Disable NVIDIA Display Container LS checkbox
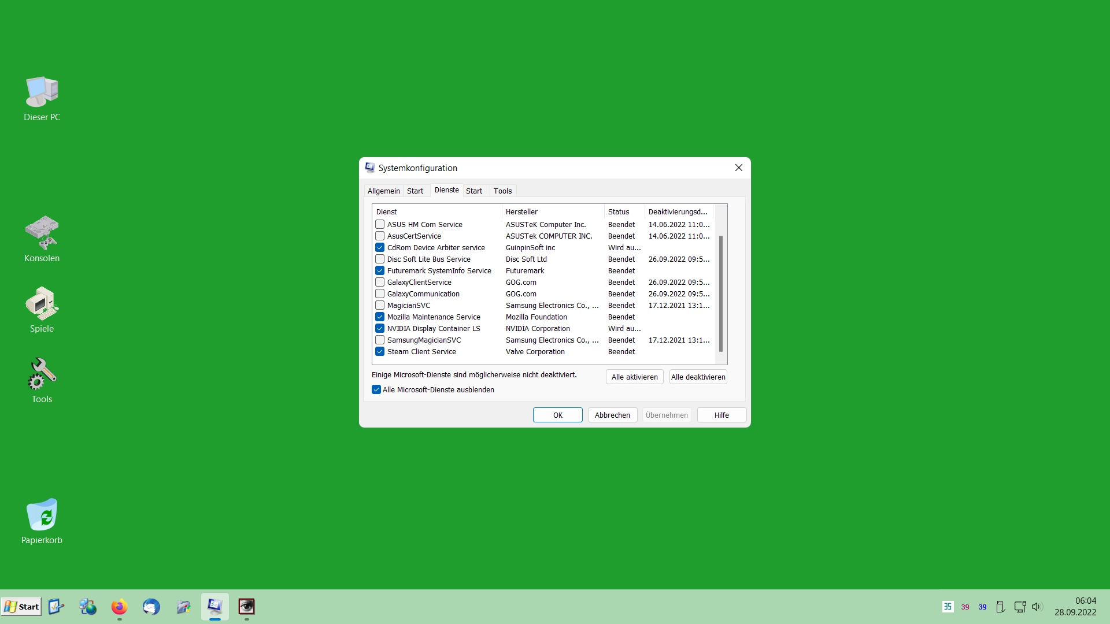 click(x=380, y=329)
